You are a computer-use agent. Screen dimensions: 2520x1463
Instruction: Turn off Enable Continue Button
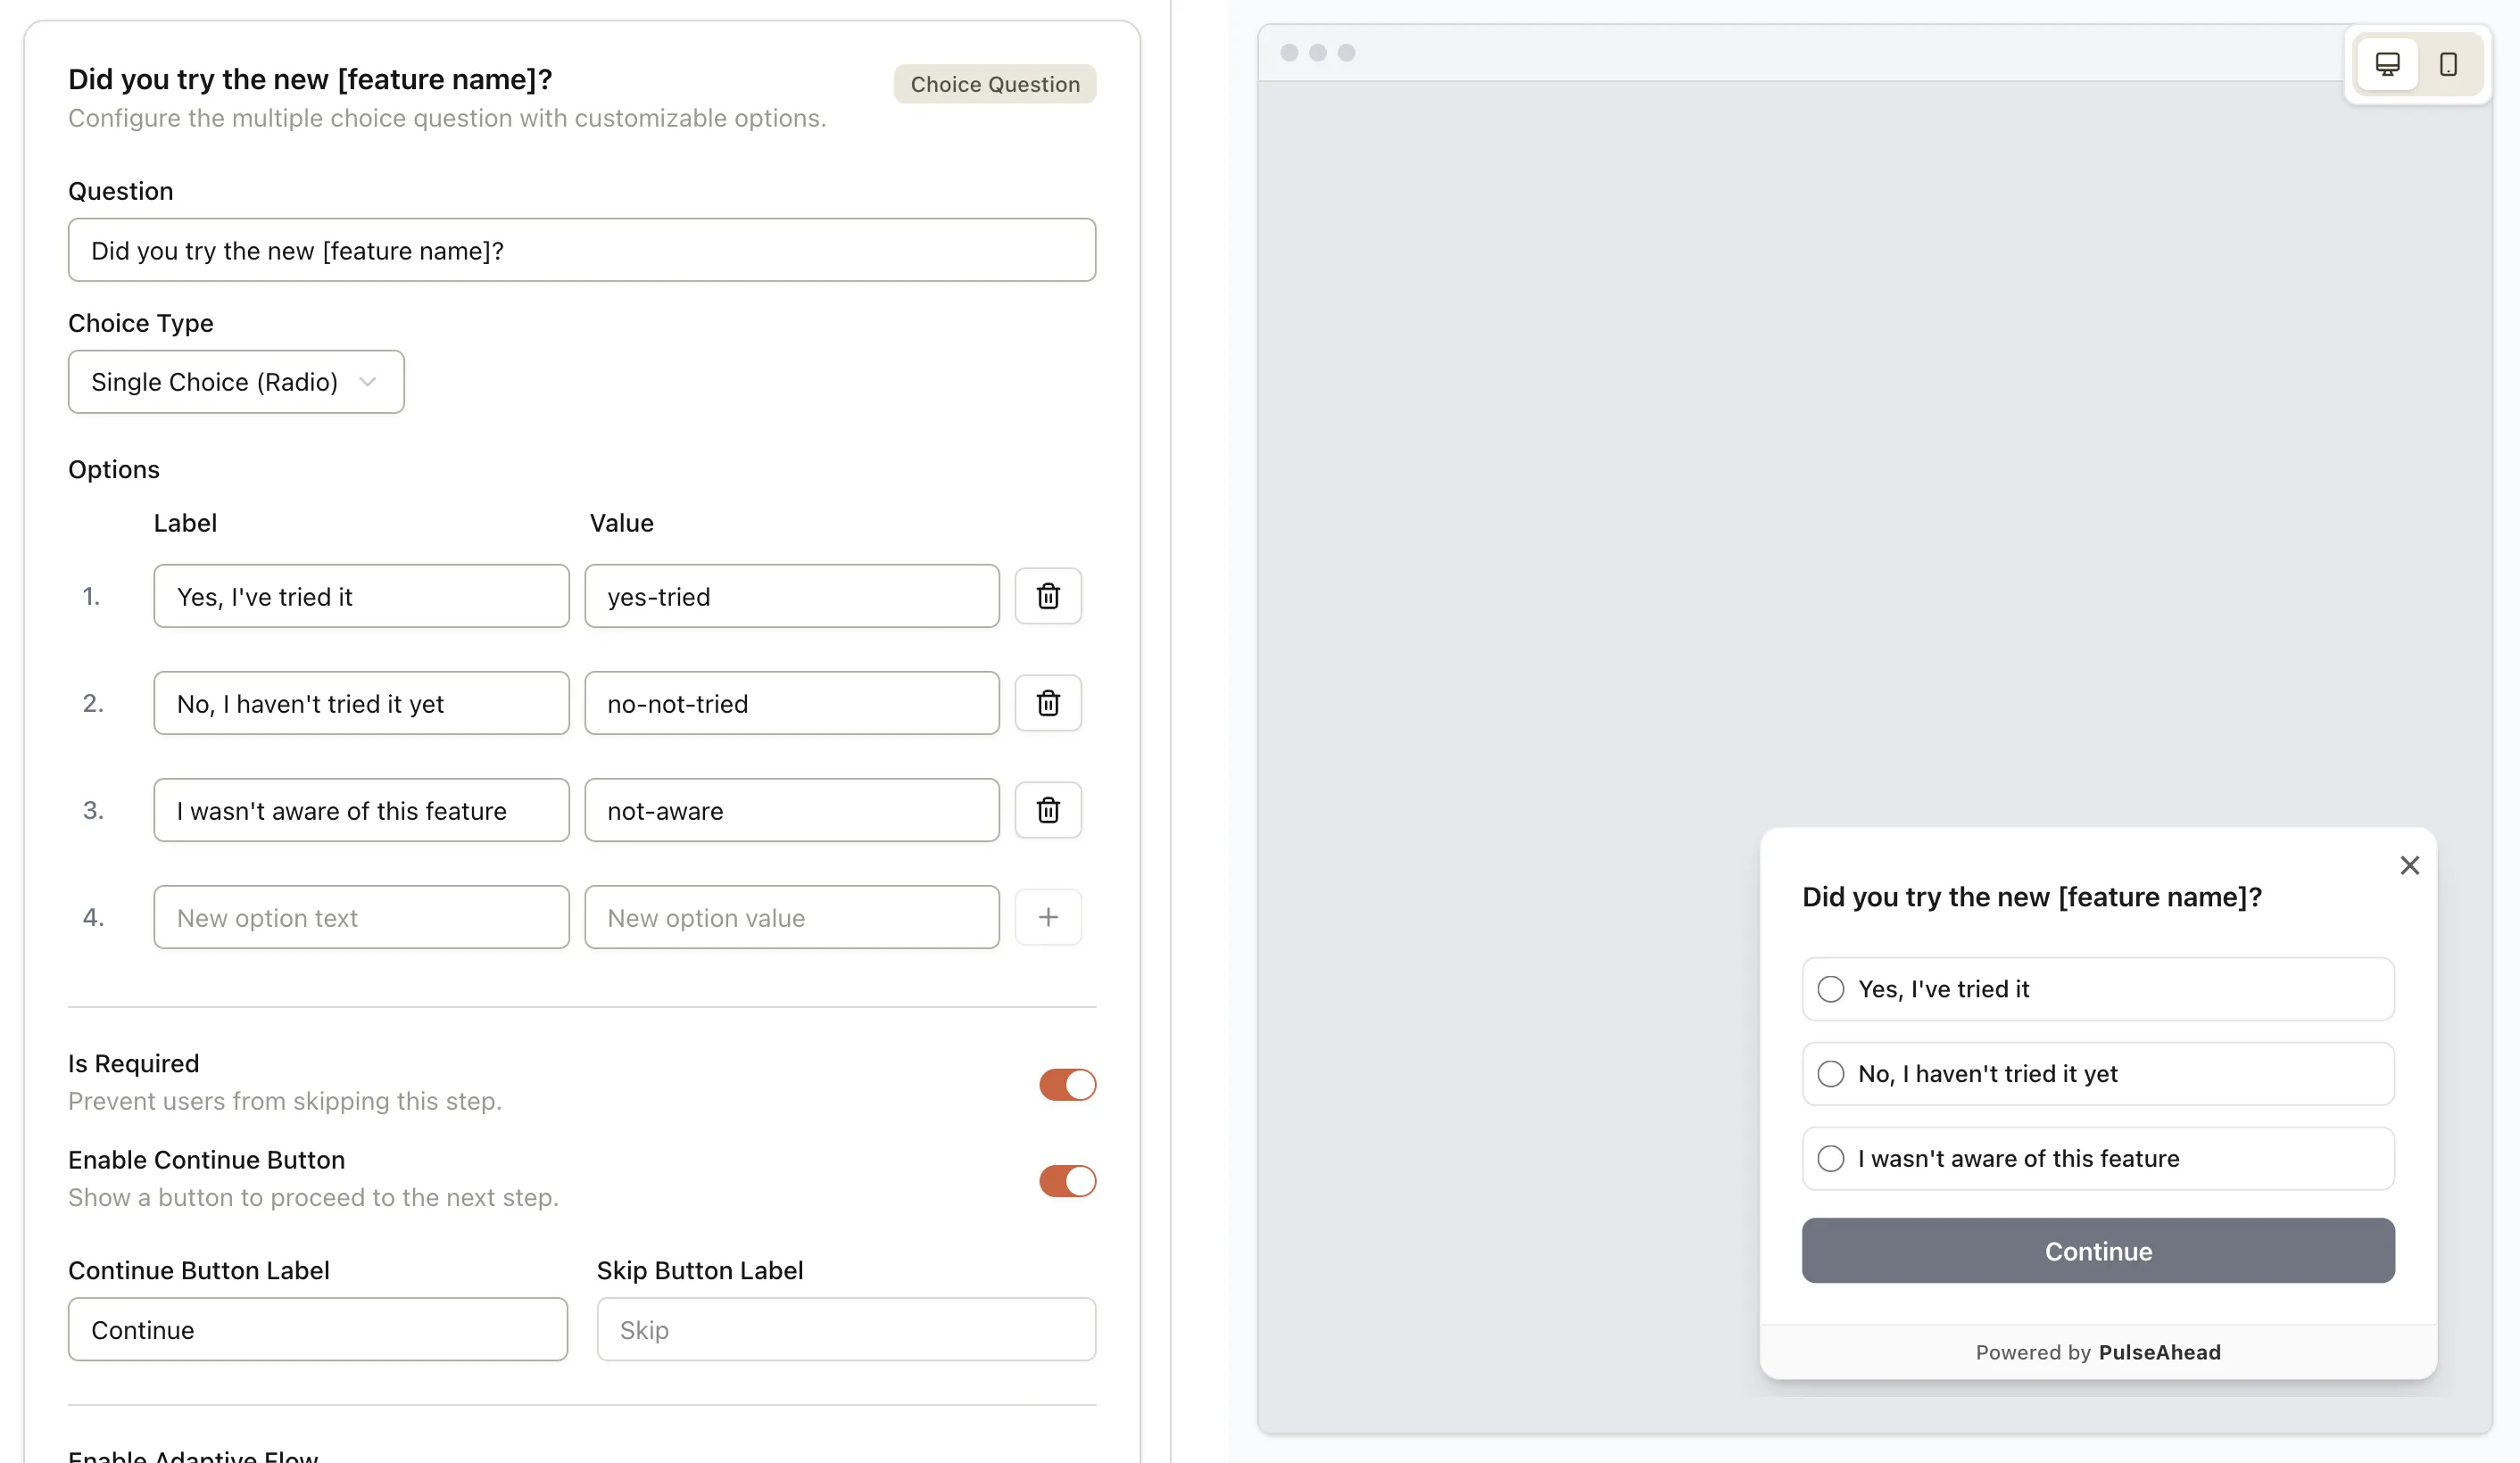(x=1067, y=1181)
